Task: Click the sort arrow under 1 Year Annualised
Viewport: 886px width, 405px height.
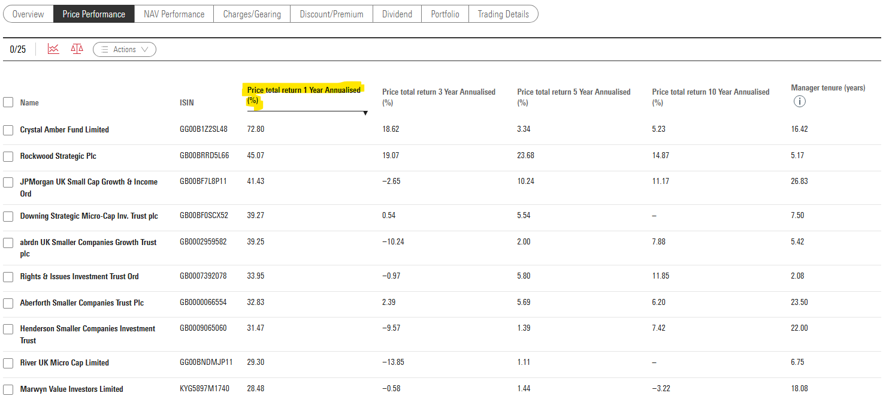Action: coord(365,113)
